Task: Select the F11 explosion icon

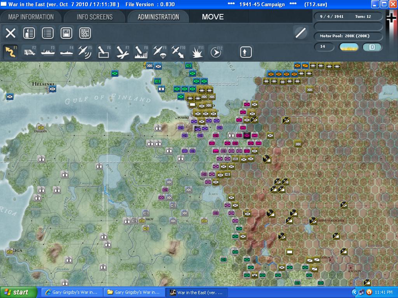Action: click(197, 52)
